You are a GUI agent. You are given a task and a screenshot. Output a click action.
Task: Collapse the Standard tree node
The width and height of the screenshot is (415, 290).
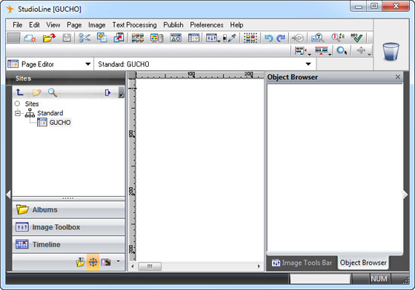pyautogui.click(x=18, y=113)
